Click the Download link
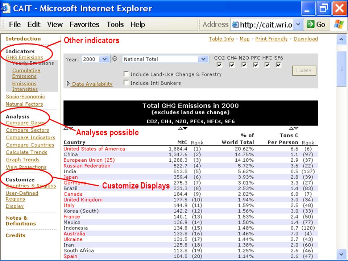The image size is (348, 261). tap(306, 39)
